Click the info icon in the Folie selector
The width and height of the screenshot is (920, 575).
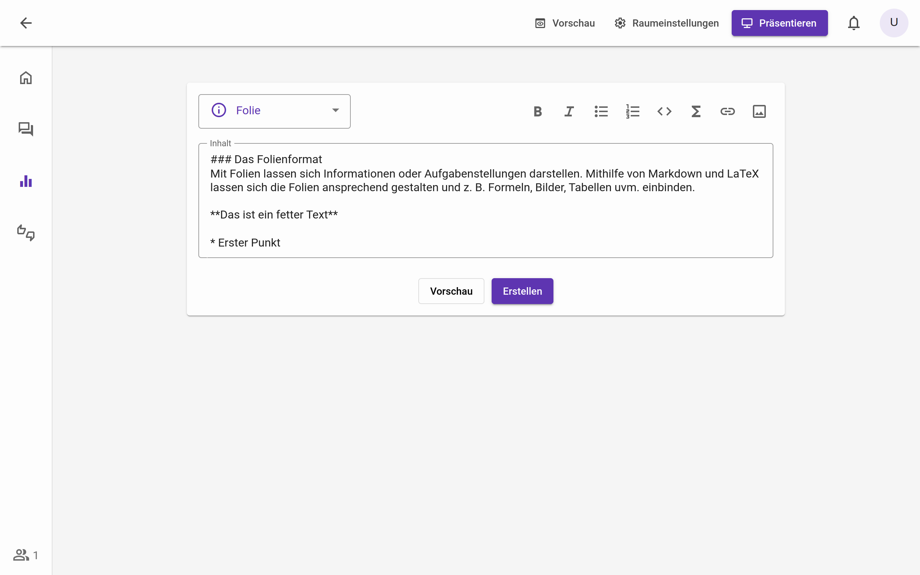218,110
